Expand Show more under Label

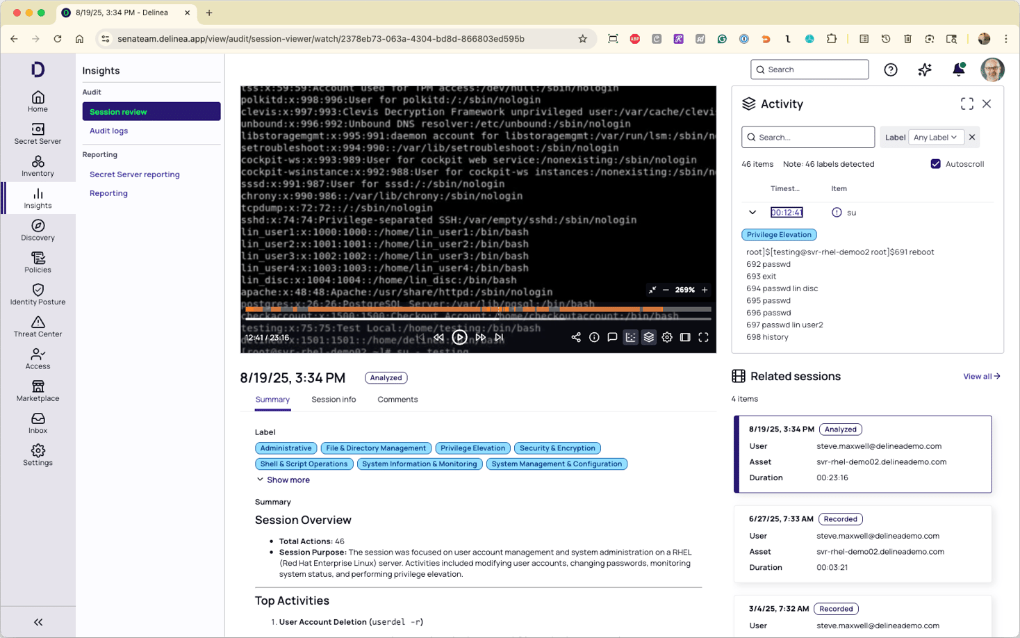click(283, 480)
